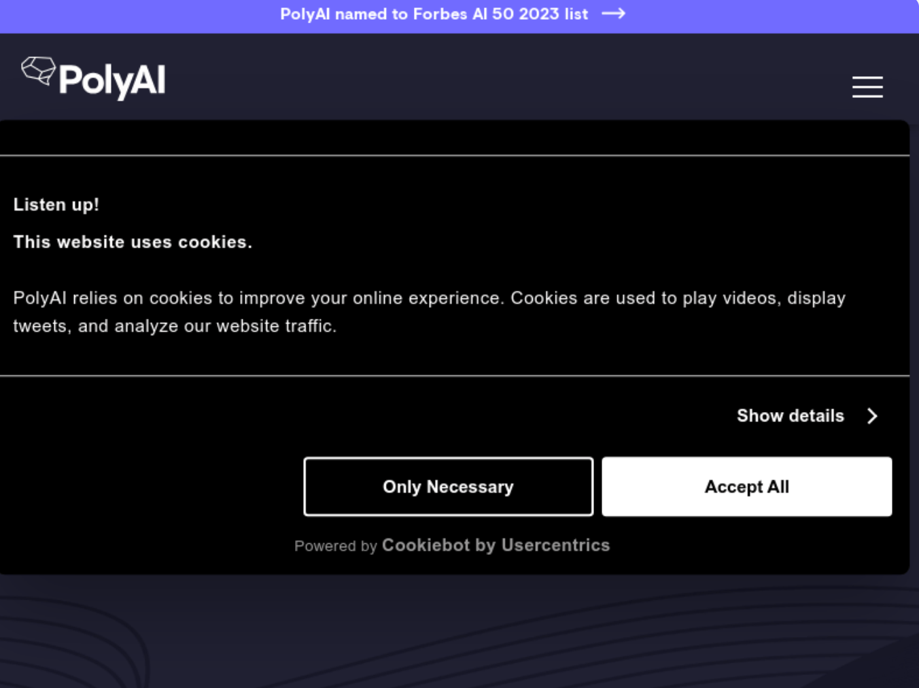Open the hamburger navigation menu
Viewport: 919px width, 688px height.
pos(867,87)
